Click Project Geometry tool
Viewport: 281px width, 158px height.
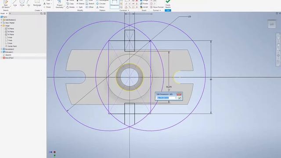60,4
